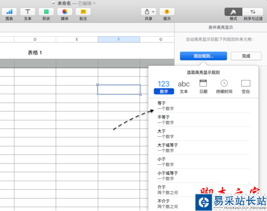Select the Number (数字) rule tab
This screenshot has width=267, height=211.
(164, 87)
